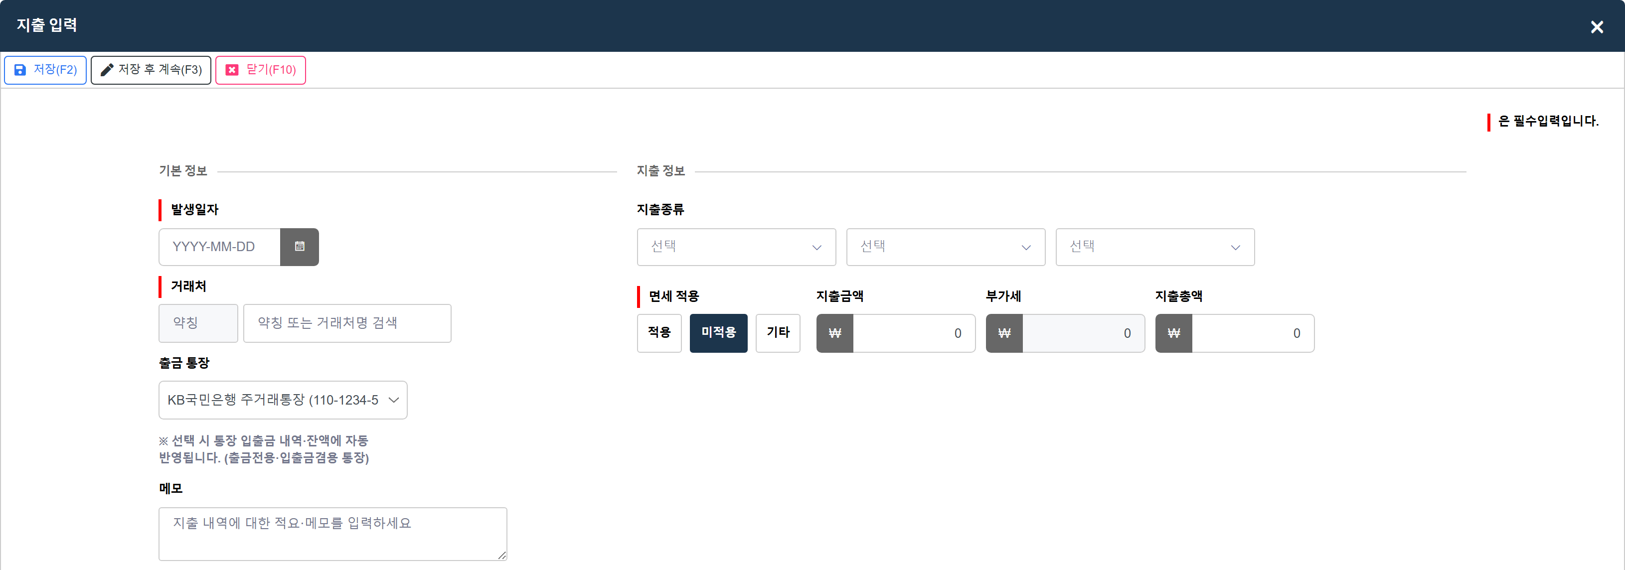The height and width of the screenshot is (570, 1625).
Task: Open the 출금 통장 KB국민은행 dropdown
Action: coord(283,400)
